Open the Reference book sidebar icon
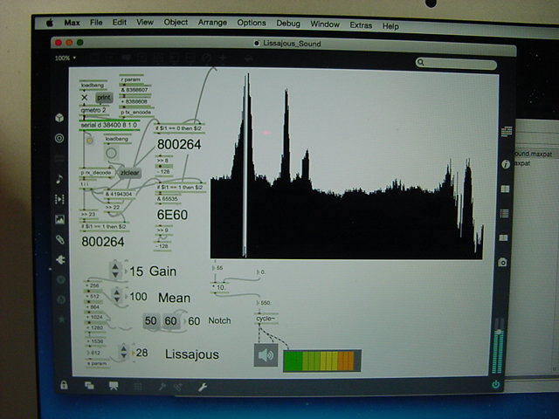Viewport: 559px width, 419px height. tap(505, 189)
